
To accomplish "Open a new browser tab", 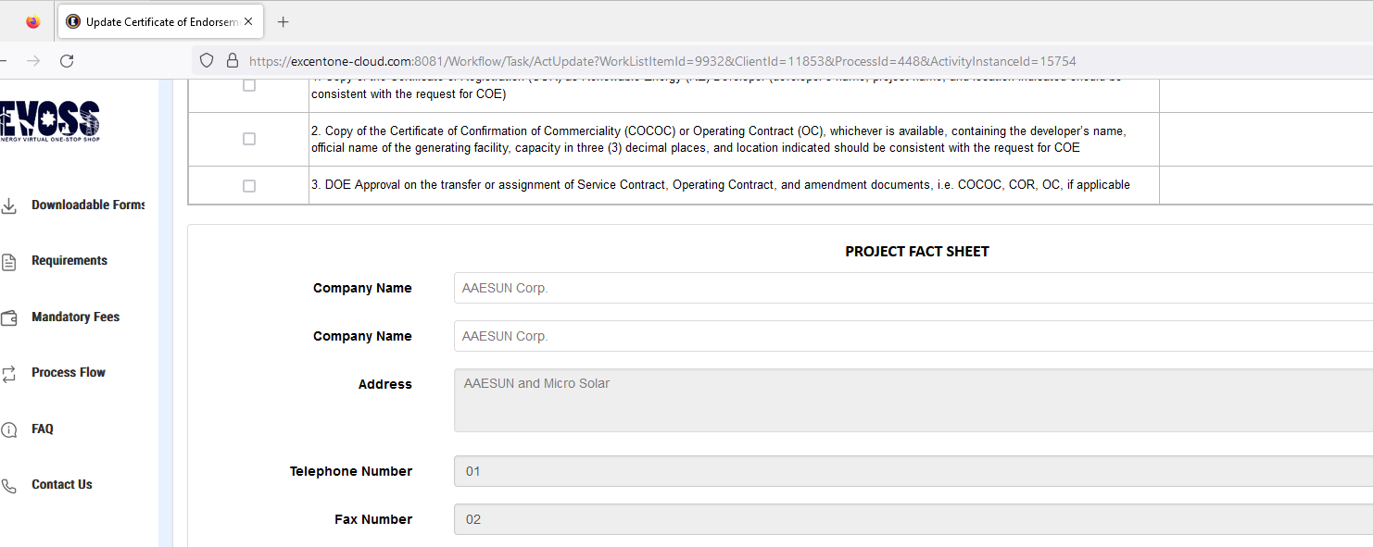I will coord(283,21).
